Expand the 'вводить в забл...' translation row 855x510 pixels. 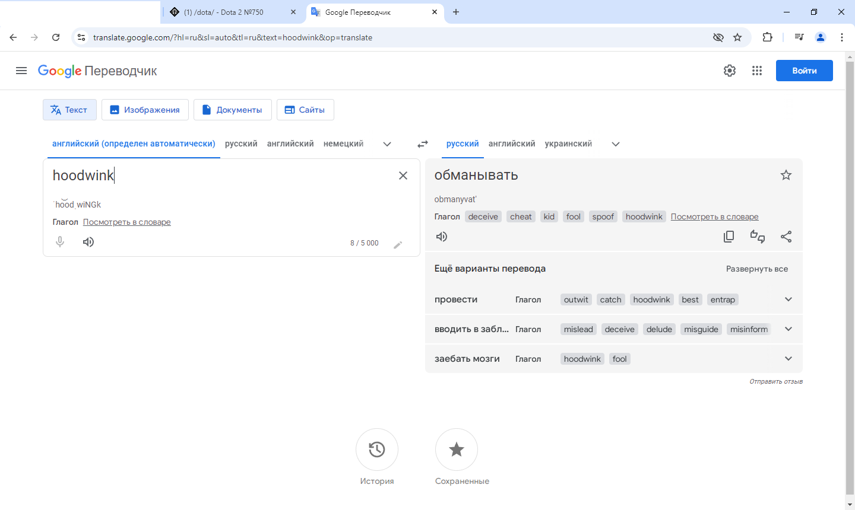click(x=788, y=329)
